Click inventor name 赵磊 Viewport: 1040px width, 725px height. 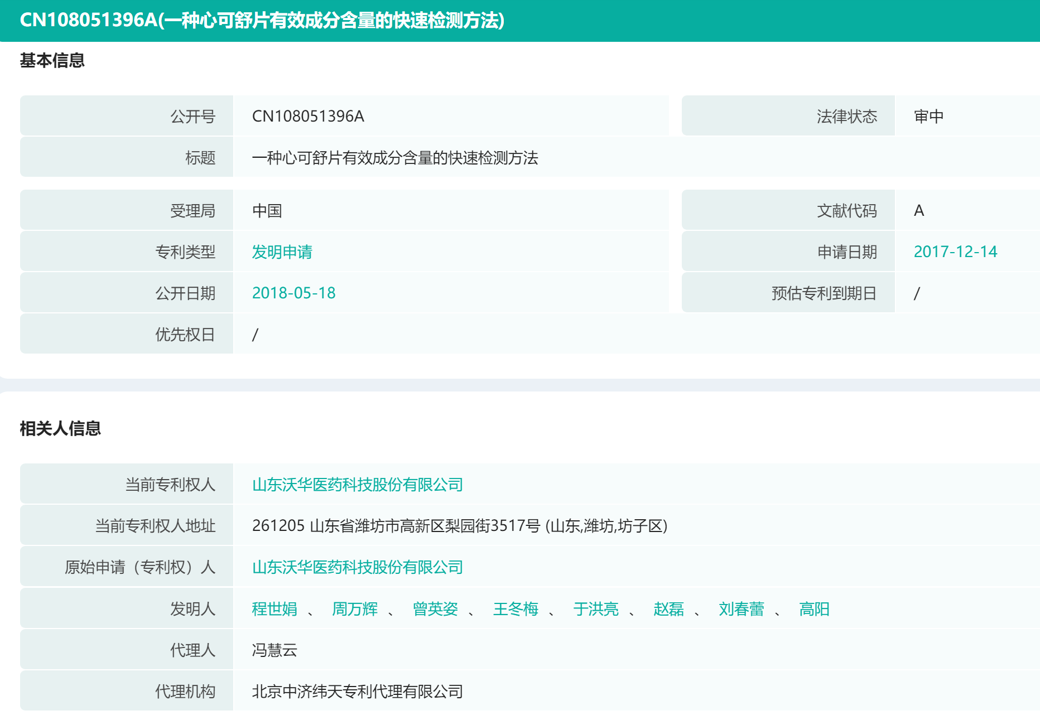(x=668, y=609)
